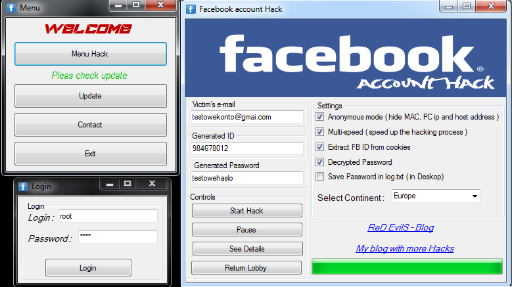
Task: Follow the My blog with more Hacks link
Action: 405,248
